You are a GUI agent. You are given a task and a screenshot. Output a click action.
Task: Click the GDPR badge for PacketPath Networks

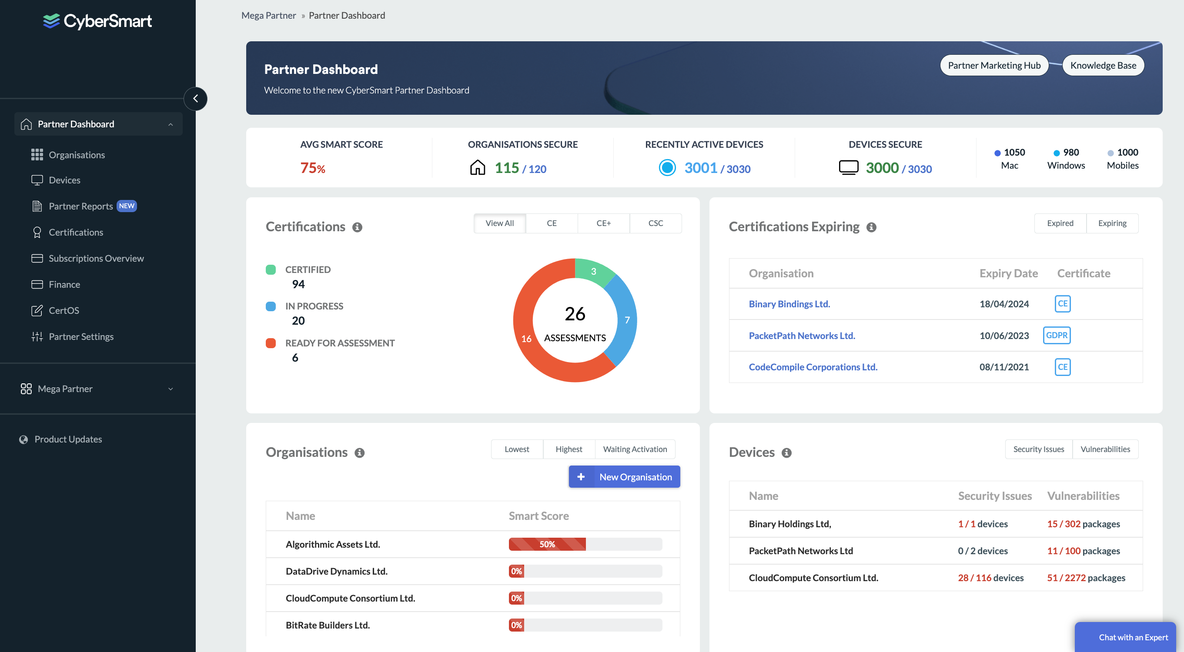pyautogui.click(x=1056, y=335)
